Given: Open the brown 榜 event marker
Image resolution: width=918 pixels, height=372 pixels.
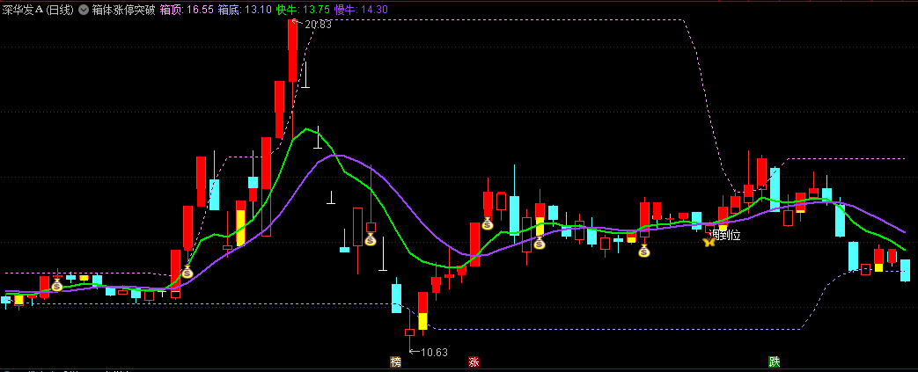Looking at the screenshot, I should tap(396, 362).
